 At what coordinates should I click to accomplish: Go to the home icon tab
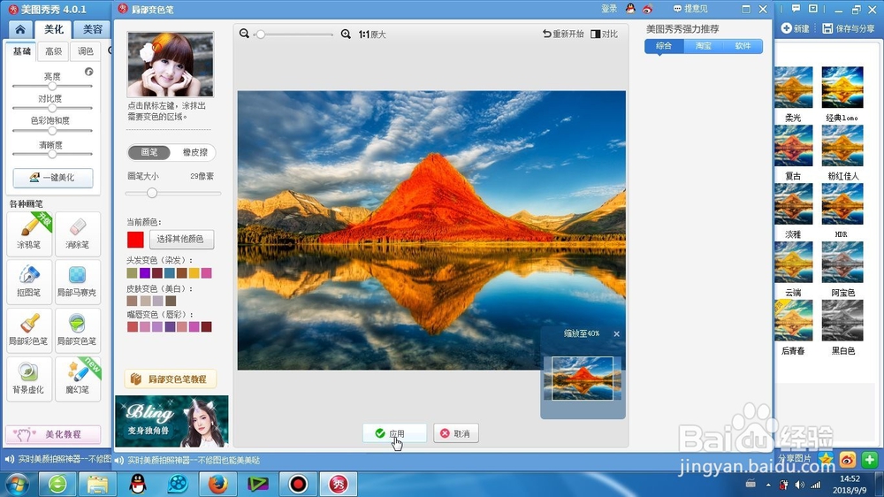point(20,29)
